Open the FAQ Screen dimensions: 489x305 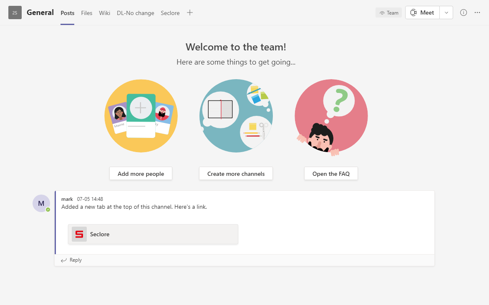point(331,173)
